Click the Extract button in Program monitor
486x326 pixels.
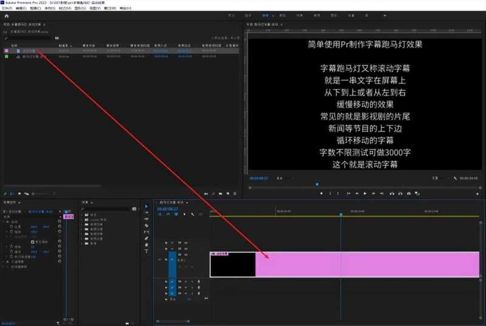(x=400, y=194)
